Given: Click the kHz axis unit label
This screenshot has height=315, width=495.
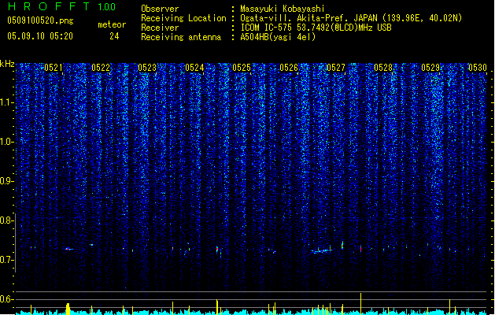Looking at the screenshot, I should 7,64.
